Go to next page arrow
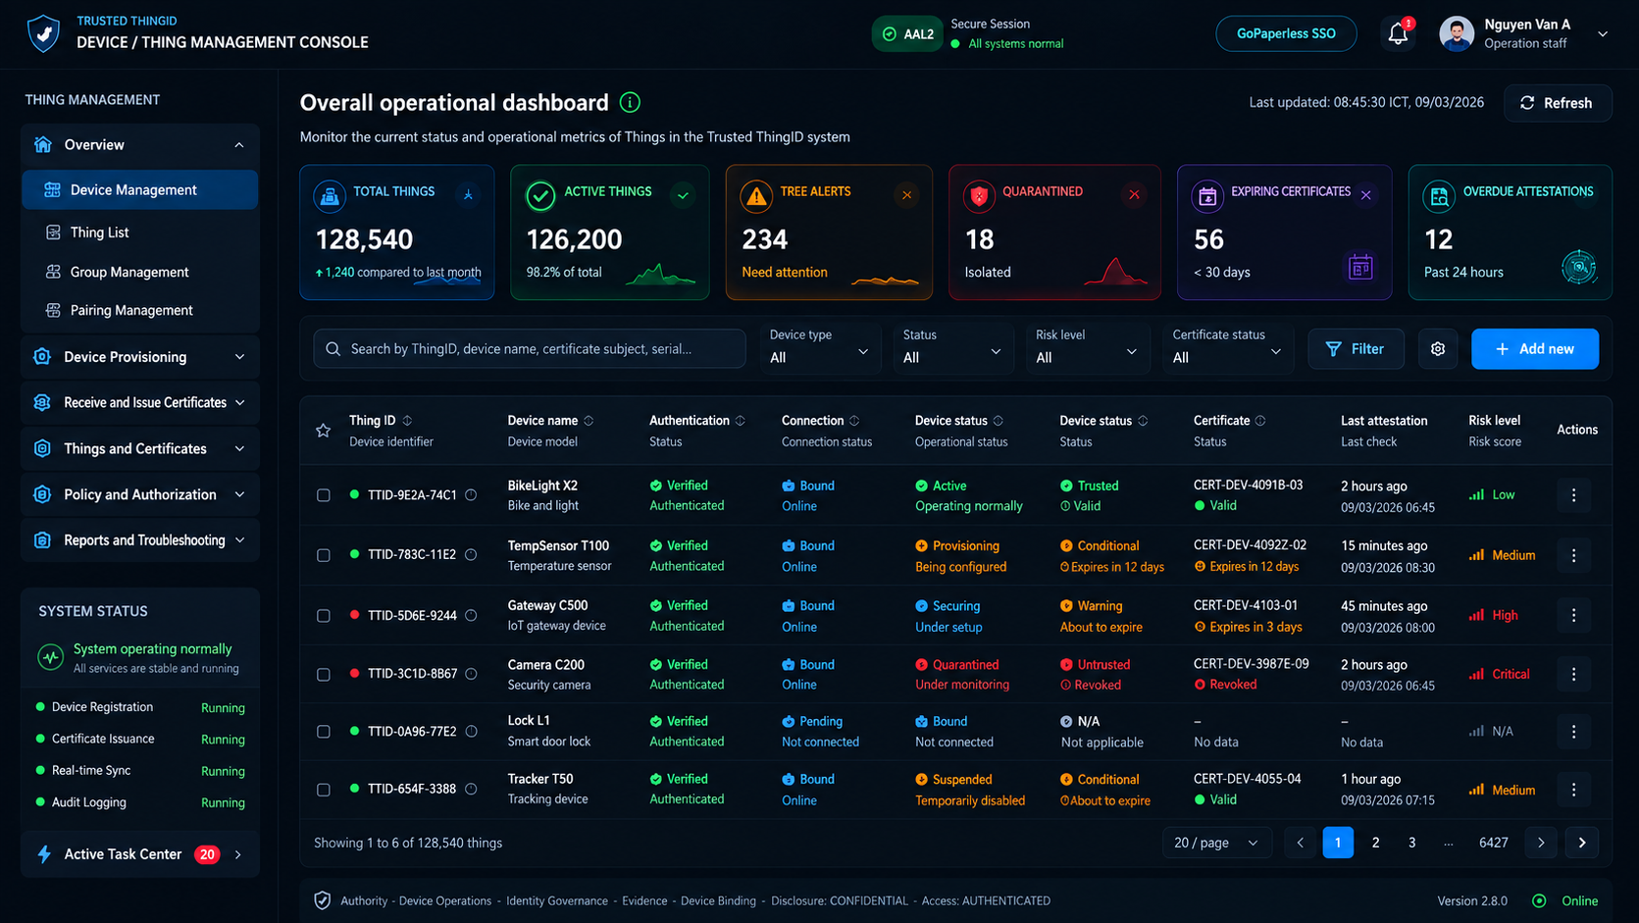 [1541, 843]
